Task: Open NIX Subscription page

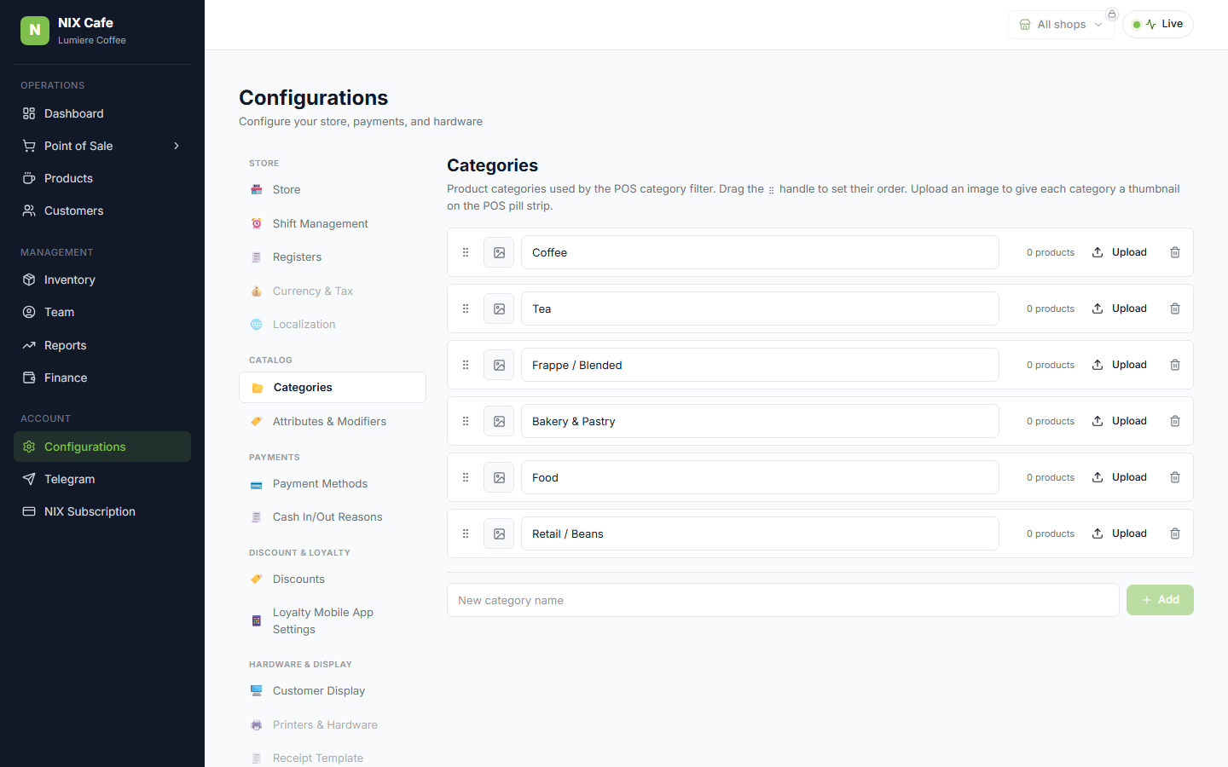Action: (102, 511)
